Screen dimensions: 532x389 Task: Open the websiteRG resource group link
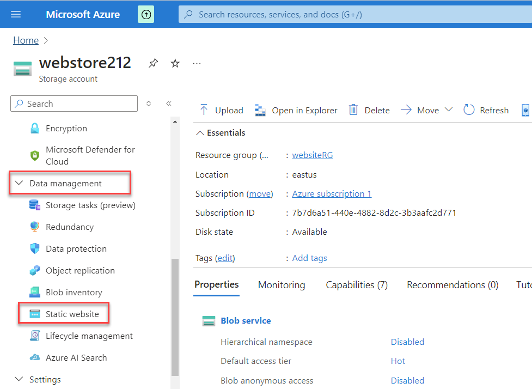pos(313,155)
